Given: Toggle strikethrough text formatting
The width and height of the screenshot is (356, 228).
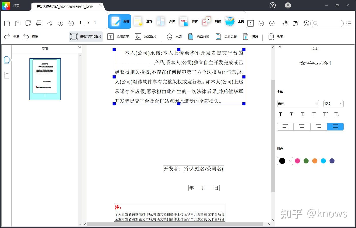Looking at the screenshot, I should 314,114.
